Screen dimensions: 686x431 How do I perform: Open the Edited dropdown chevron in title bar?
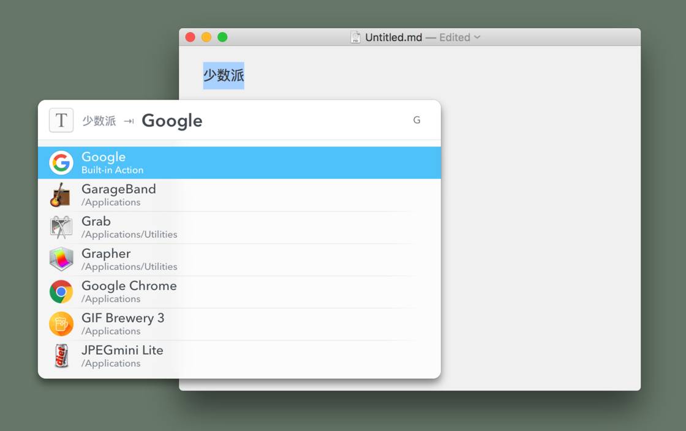click(477, 37)
